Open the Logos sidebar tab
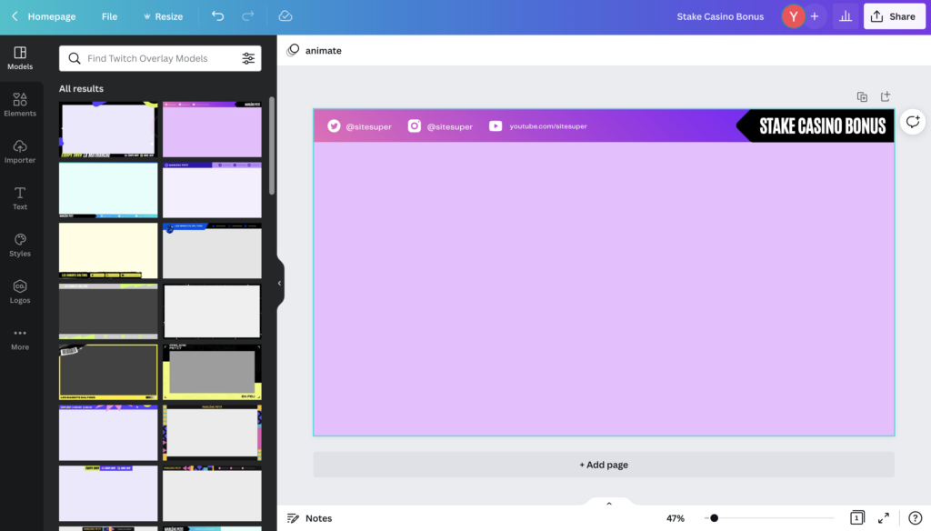Screen dimensions: 931x531 [x=20, y=292]
